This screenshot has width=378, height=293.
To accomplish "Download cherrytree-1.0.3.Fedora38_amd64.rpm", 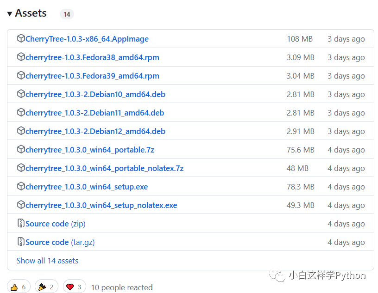I will (x=92, y=57).
